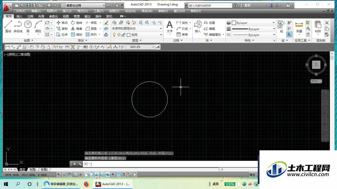Click the 创建 (Create block) button
This screenshot has height=189, width=337.
(x=210, y=23)
